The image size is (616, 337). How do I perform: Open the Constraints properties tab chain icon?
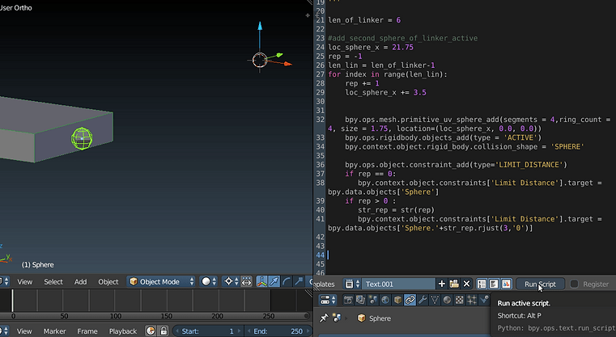[410, 301]
